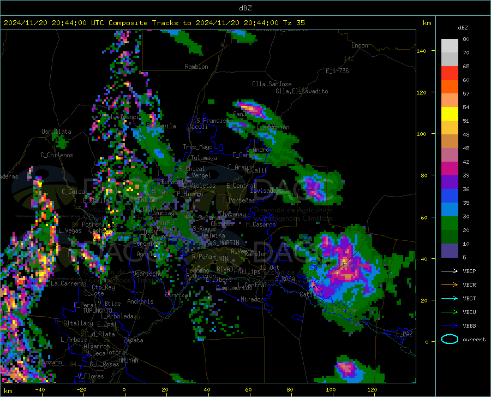Click the 'Potrerillos' map label

100,224
